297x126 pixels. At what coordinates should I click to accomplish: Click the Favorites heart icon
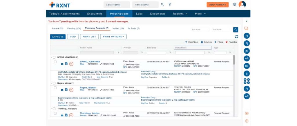point(227,42)
